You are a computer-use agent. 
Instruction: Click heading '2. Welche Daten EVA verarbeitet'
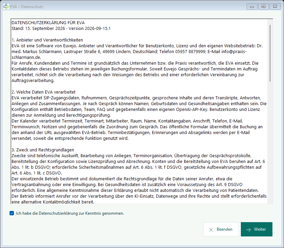tap(43, 92)
